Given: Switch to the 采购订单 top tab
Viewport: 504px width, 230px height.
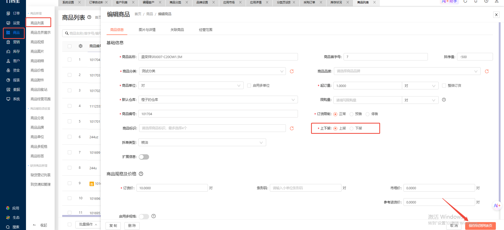Looking at the screenshot, I should click(x=309, y=2).
